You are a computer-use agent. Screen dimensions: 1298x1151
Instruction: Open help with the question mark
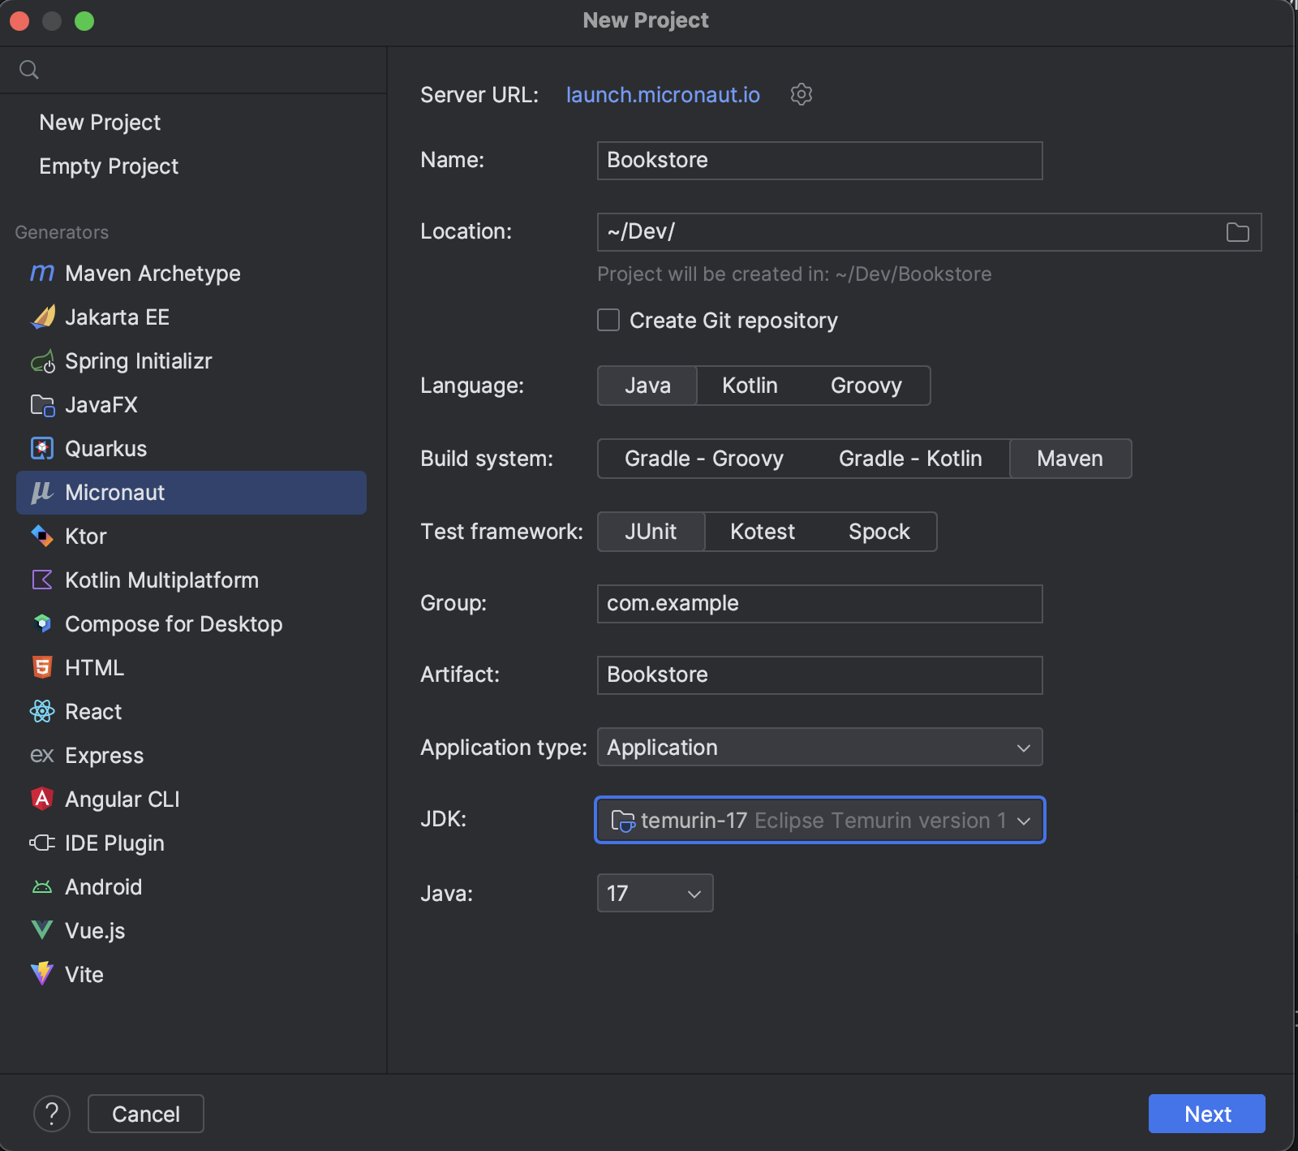pos(52,1114)
